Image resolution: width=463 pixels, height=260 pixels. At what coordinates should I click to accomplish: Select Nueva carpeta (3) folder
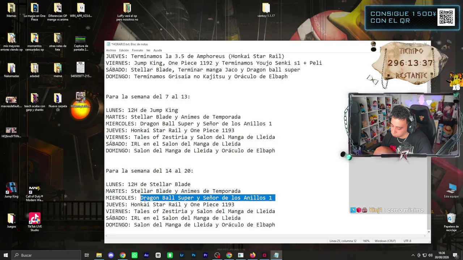click(58, 103)
